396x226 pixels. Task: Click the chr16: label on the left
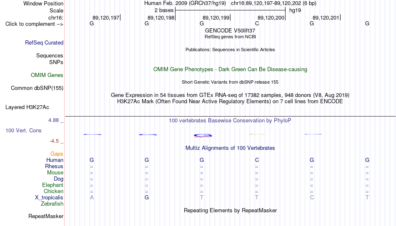point(56,17)
